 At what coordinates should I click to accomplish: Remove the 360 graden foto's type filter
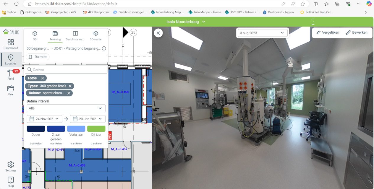70,86
